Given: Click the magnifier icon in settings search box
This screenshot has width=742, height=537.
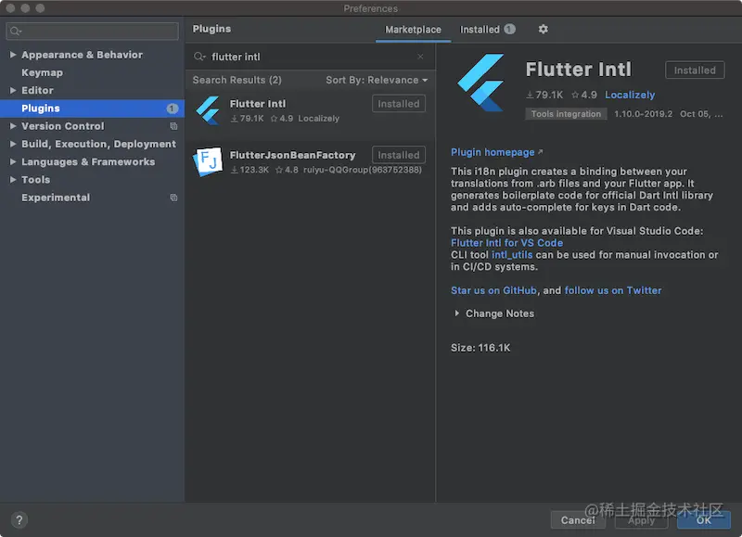Looking at the screenshot, I should (x=15, y=32).
